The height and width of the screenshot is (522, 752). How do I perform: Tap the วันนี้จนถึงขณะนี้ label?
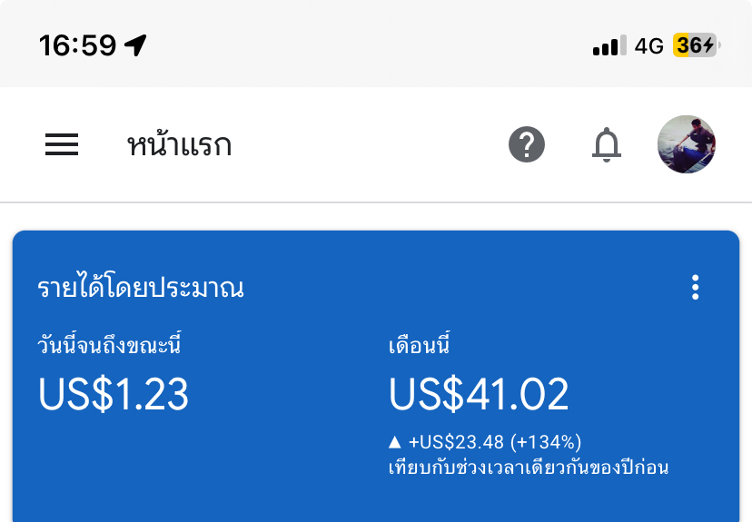[115, 346]
